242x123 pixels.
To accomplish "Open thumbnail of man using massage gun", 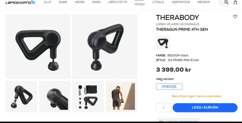I will [122, 96].
